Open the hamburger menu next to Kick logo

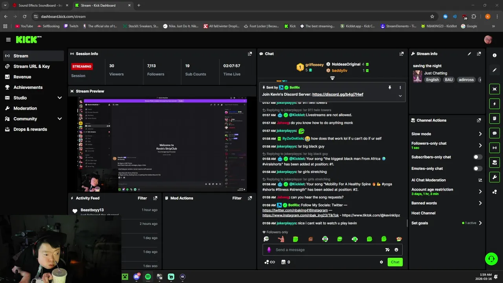(8, 40)
